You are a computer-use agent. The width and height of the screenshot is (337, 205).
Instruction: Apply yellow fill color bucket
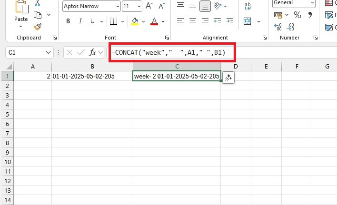coord(135,21)
